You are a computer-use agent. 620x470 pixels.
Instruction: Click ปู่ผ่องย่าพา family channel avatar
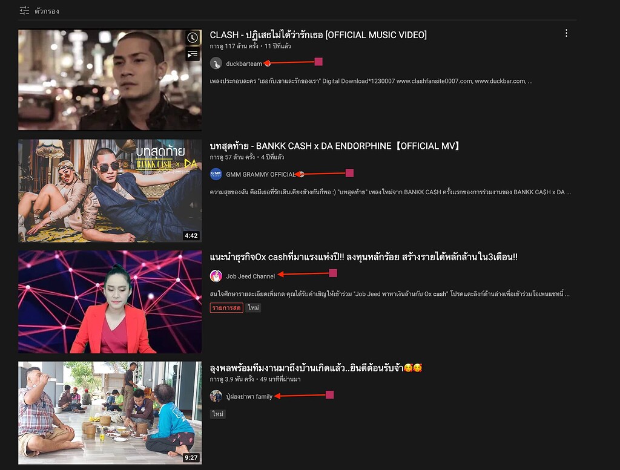[x=216, y=396]
